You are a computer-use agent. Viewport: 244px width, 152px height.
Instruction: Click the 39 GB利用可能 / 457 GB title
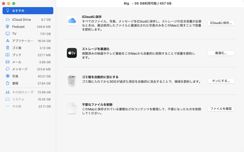153,3
